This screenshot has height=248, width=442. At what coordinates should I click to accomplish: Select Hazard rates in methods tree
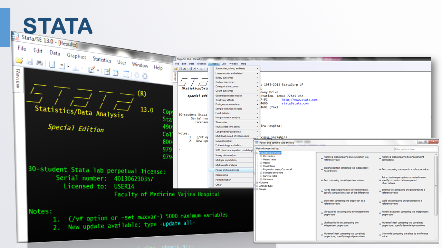click(x=270, y=159)
